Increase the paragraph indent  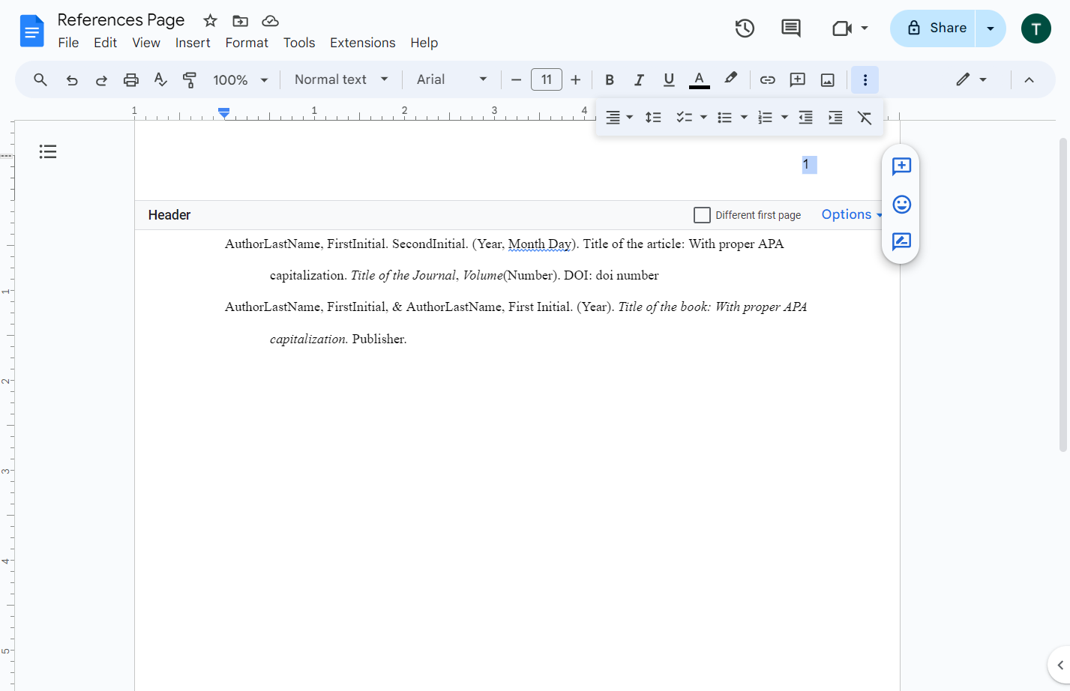[835, 118]
